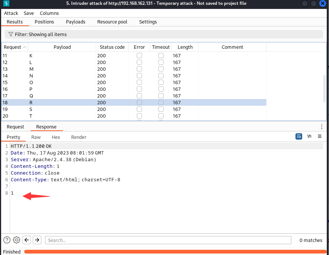Viewport: 329px width, 255px height.
Task: Switch to the Payloads tab
Action: (76, 22)
